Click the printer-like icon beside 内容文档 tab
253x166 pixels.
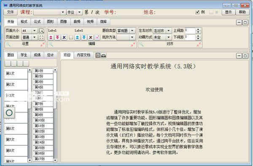click(x=103, y=55)
